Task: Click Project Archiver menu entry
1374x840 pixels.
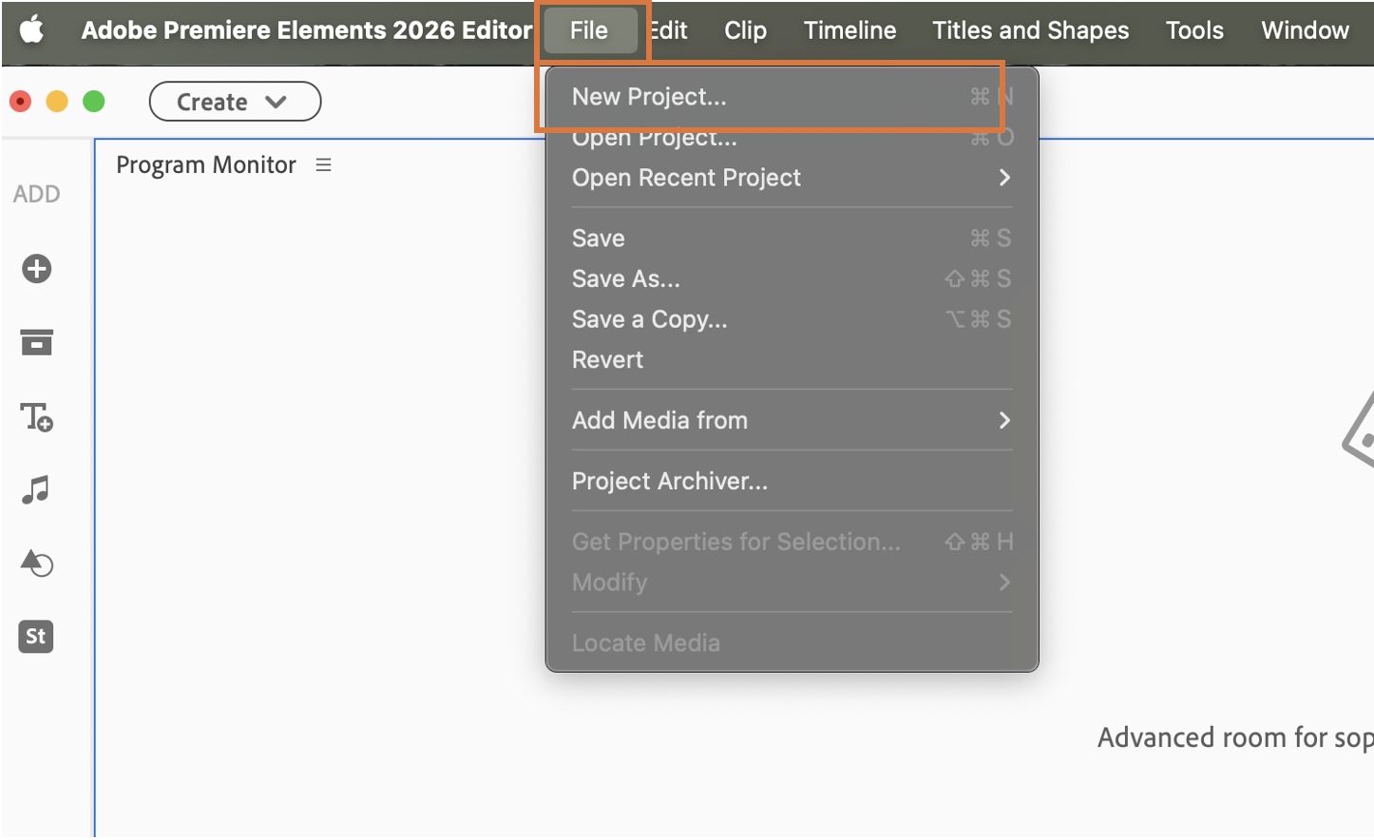Action: tap(670, 482)
